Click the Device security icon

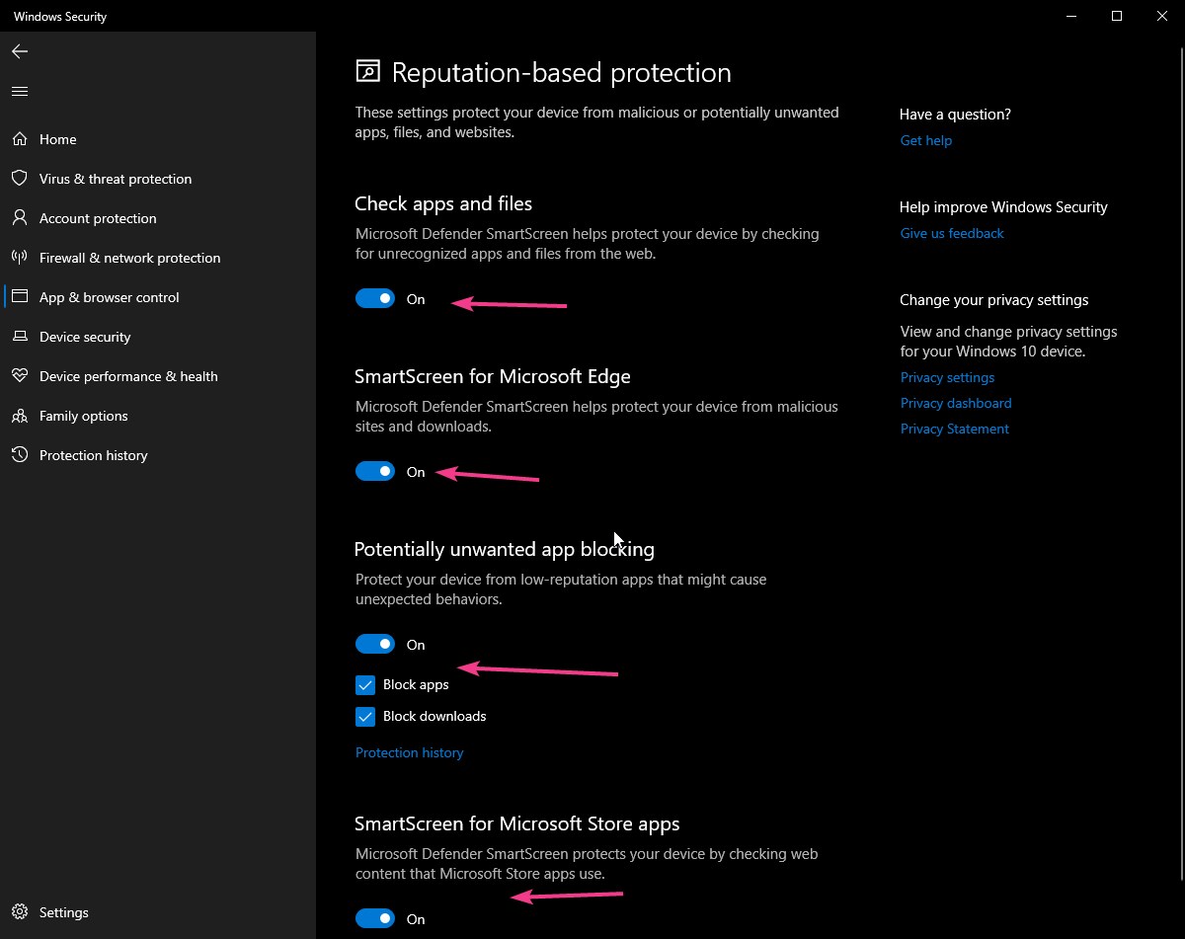click(x=20, y=337)
